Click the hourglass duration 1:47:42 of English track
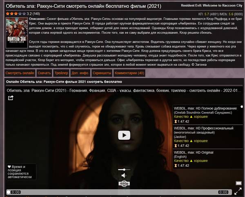Image resolution: width=245 pixels, height=197 pixels. click(182, 166)
